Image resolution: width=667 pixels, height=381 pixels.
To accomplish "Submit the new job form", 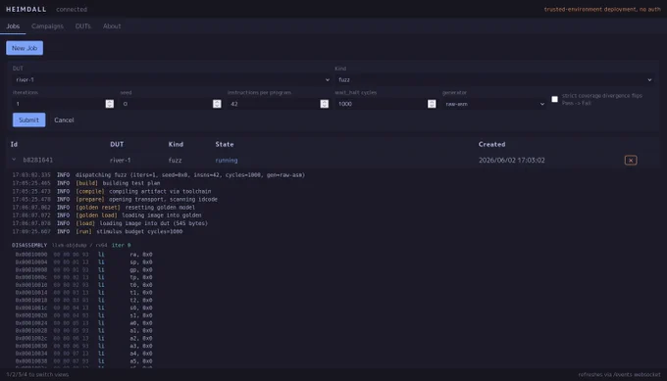I will 28,119.
